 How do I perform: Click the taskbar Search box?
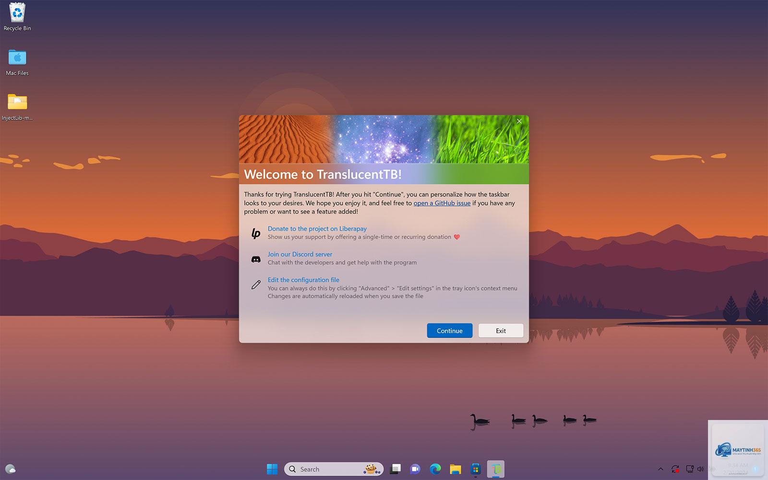(x=334, y=469)
